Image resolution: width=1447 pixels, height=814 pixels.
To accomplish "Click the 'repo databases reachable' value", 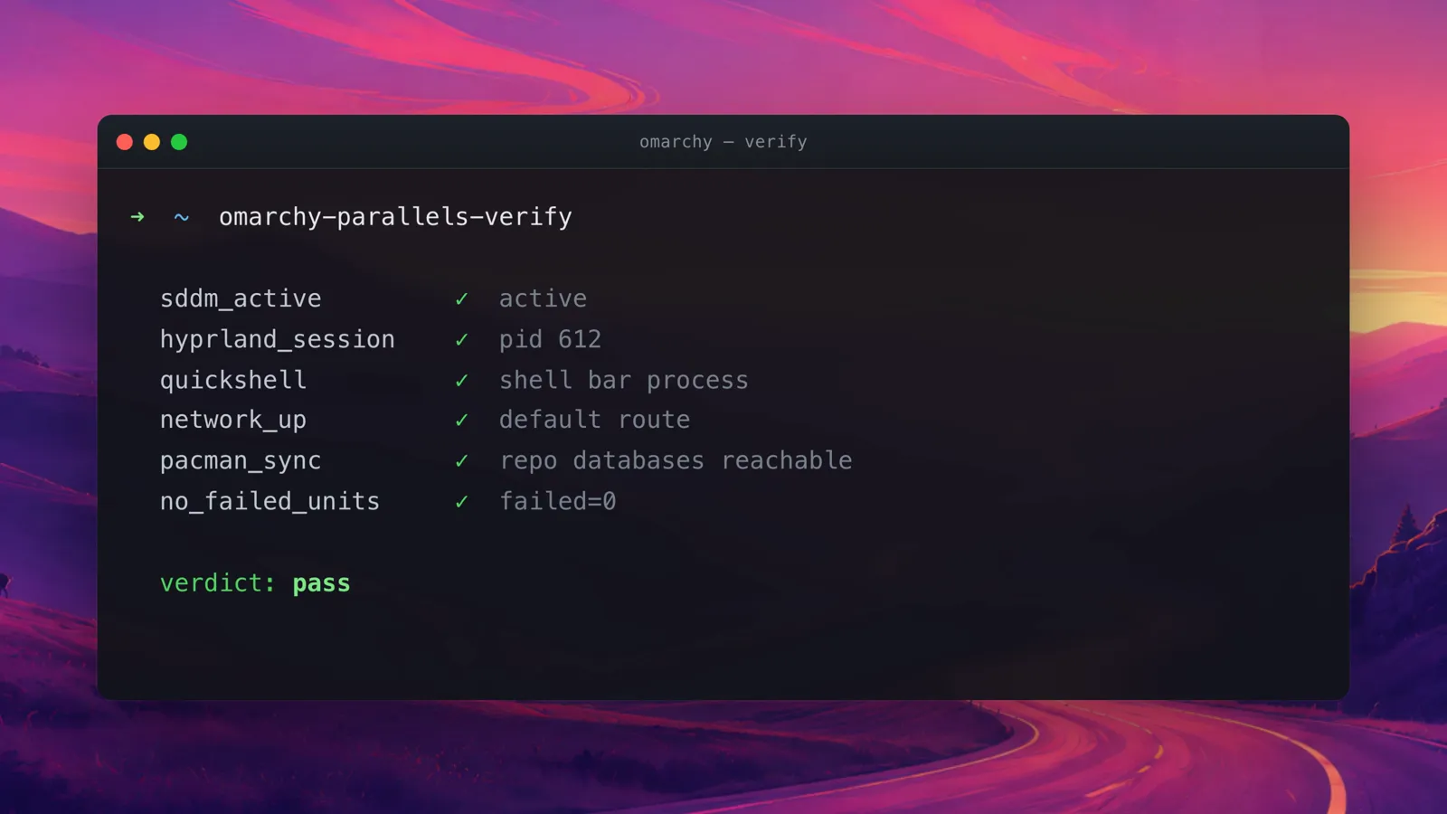I will (676, 460).
